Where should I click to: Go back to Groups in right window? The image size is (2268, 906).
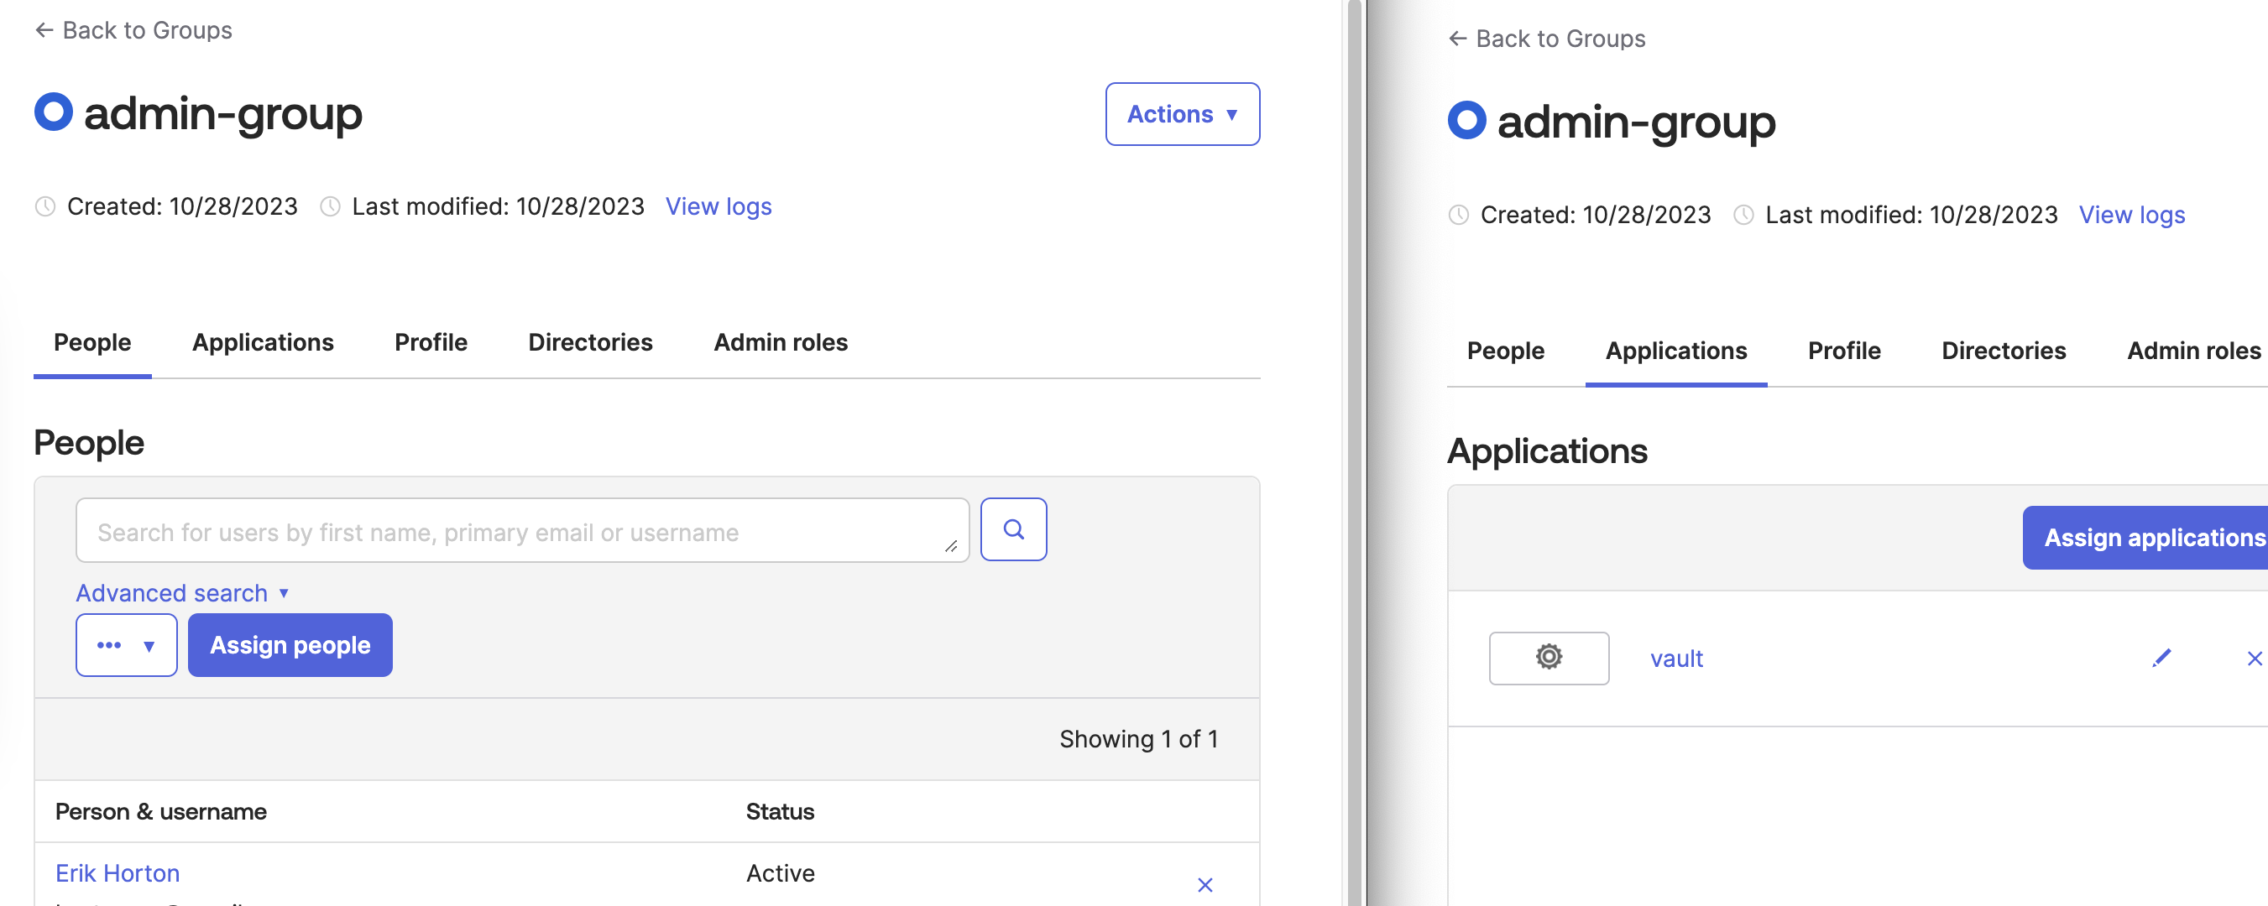pyautogui.click(x=1547, y=39)
